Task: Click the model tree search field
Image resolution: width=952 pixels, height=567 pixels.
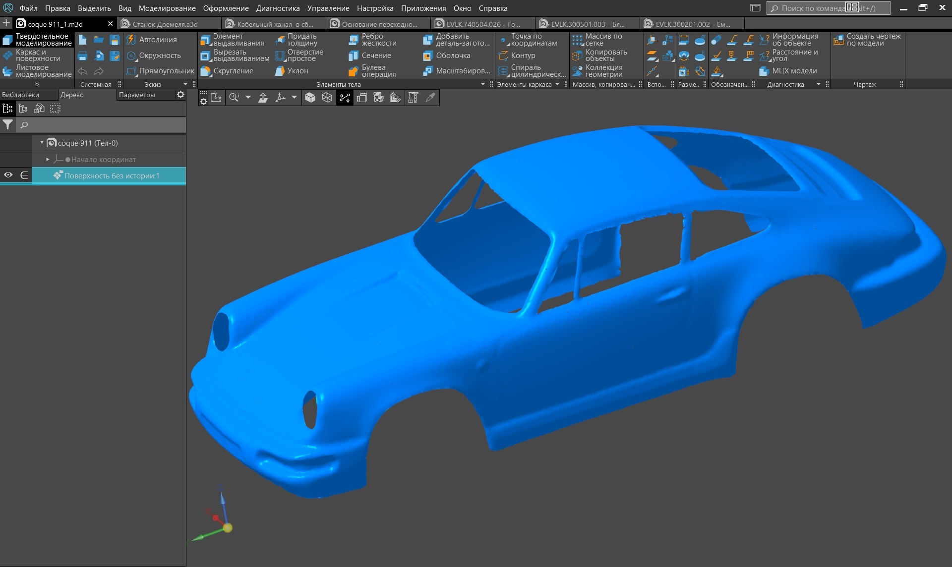Action: click(x=101, y=125)
